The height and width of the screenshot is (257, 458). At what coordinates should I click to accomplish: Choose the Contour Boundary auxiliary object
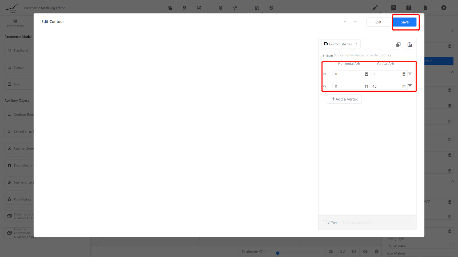19,115
